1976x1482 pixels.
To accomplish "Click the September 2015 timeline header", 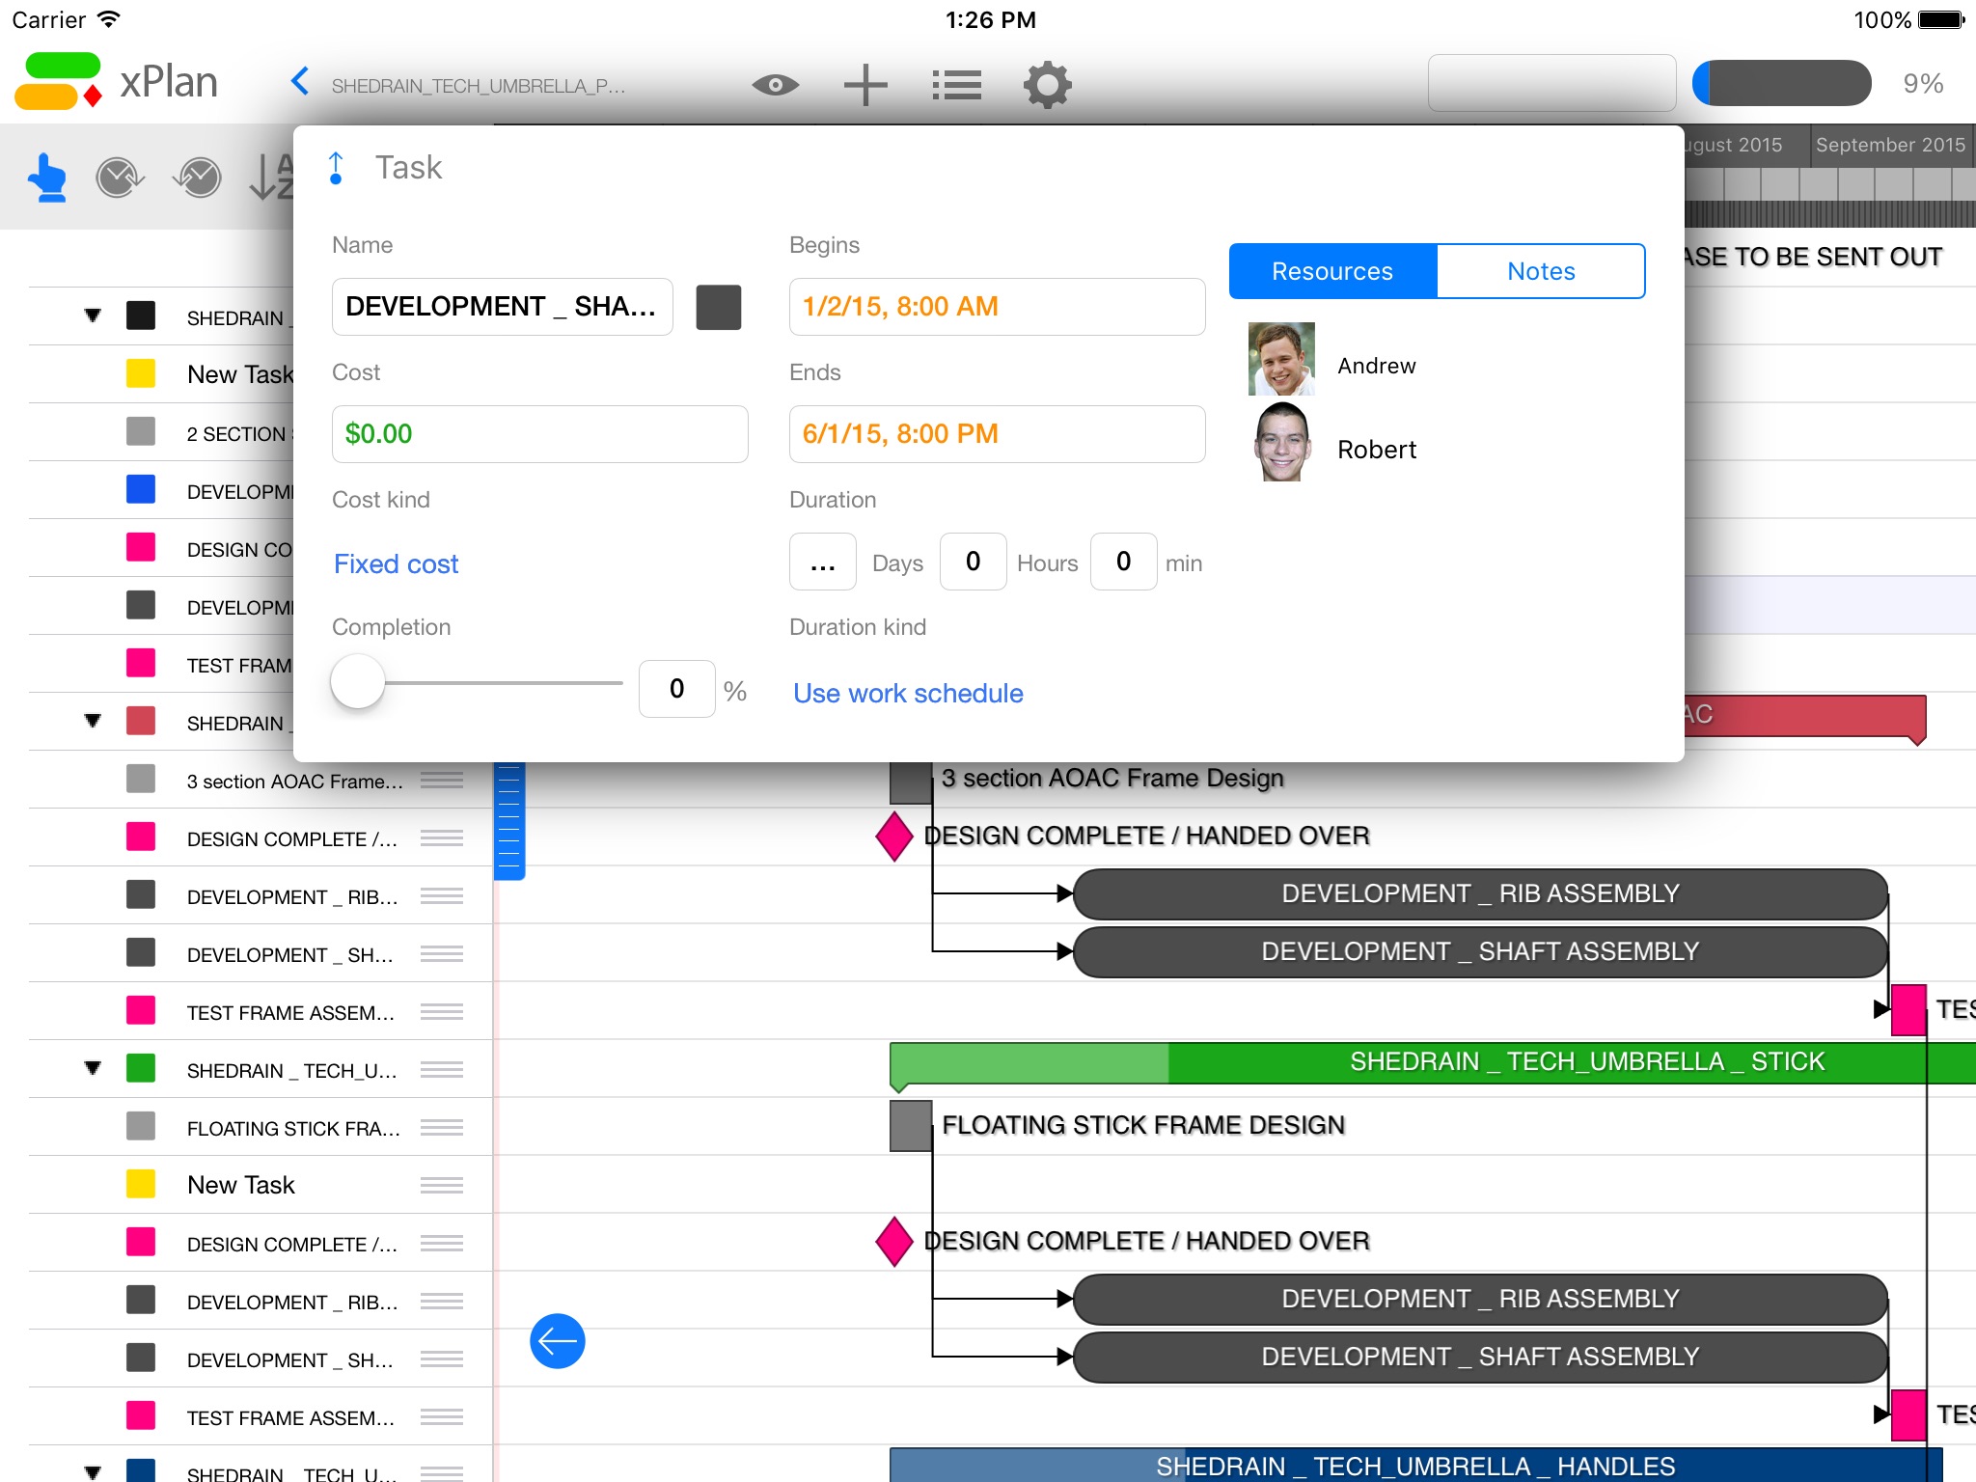I will click(x=1889, y=145).
